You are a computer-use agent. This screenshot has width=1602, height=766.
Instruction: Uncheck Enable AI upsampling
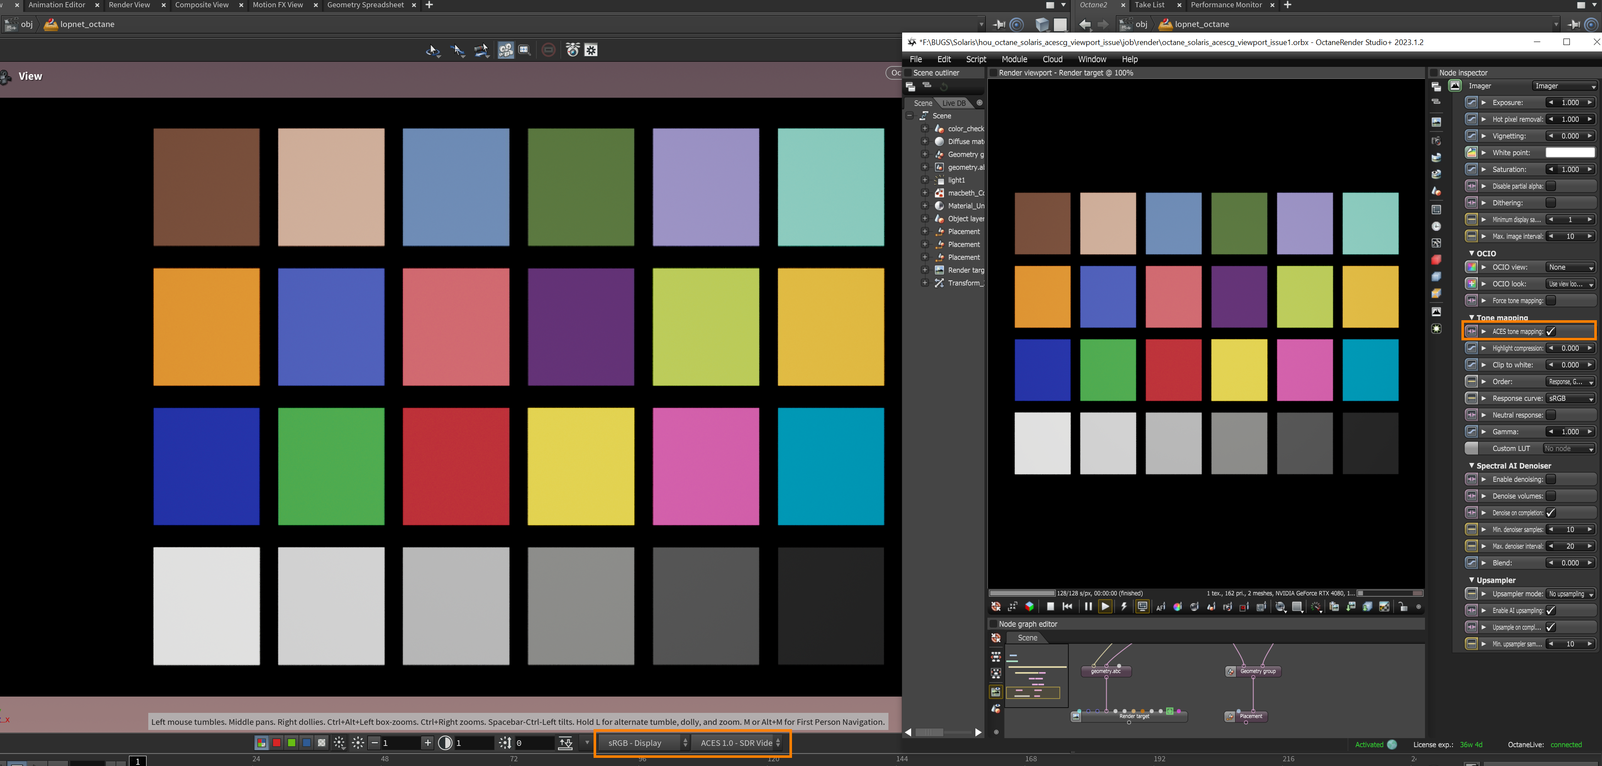pos(1551,610)
